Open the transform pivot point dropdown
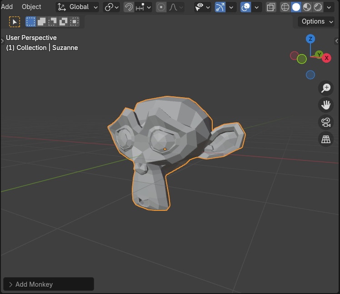340x294 pixels. coord(111,7)
